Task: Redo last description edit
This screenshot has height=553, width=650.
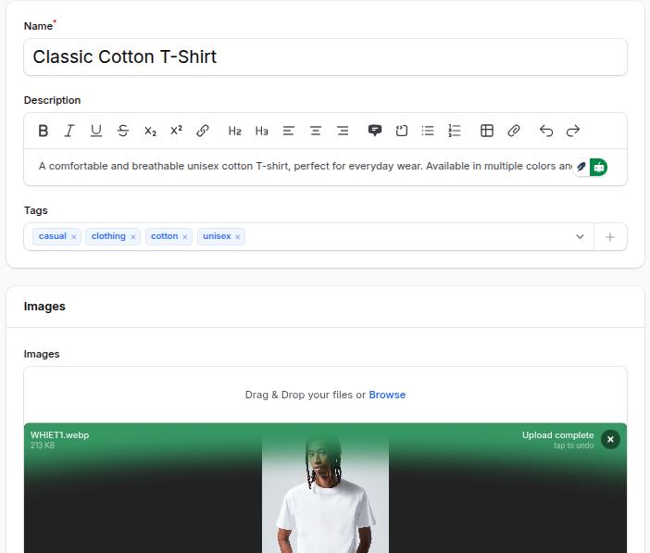Action: point(573,132)
